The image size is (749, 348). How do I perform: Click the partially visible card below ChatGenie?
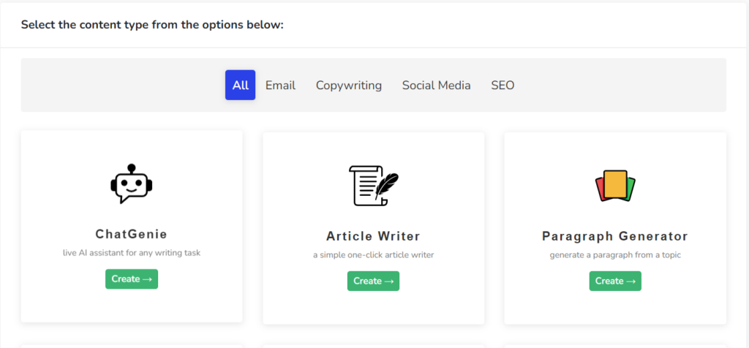pyautogui.click(x=131, y=345)
